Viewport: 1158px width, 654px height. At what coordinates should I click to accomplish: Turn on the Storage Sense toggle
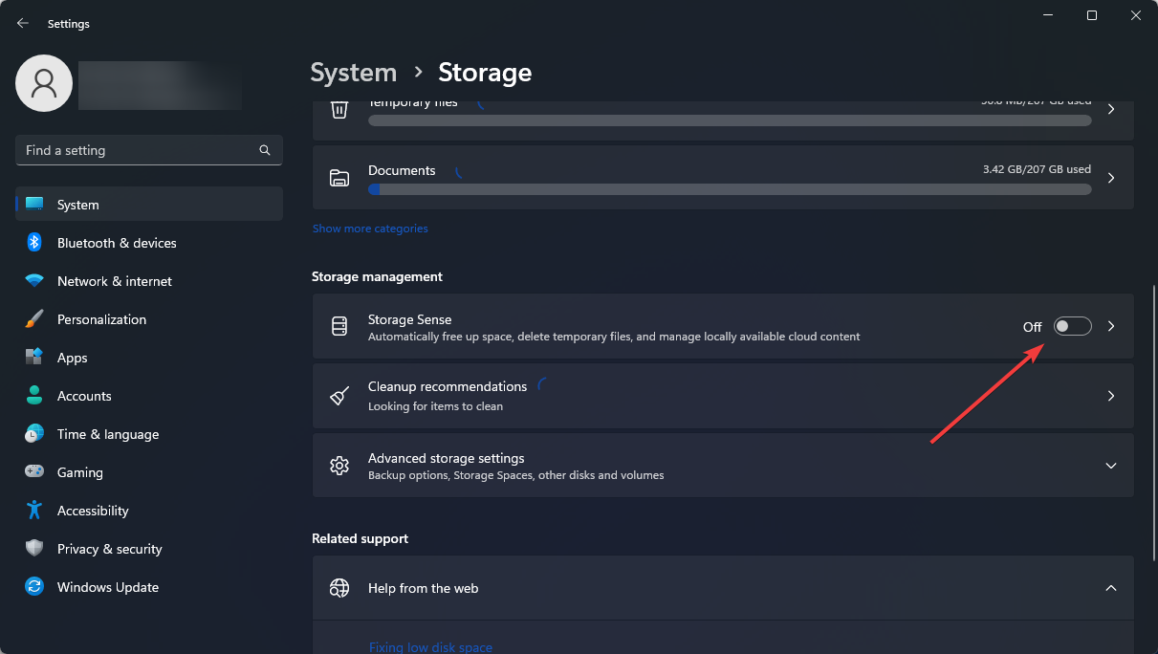click(1072, 327)
